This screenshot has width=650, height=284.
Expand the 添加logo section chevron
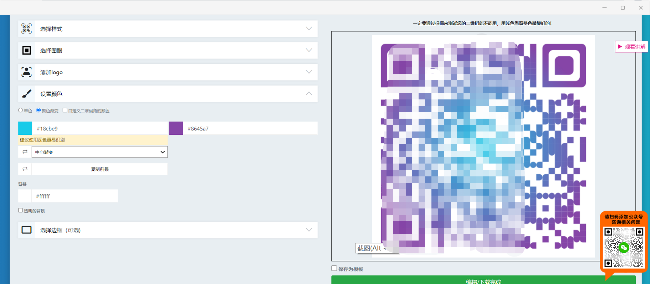pos(309,72)
